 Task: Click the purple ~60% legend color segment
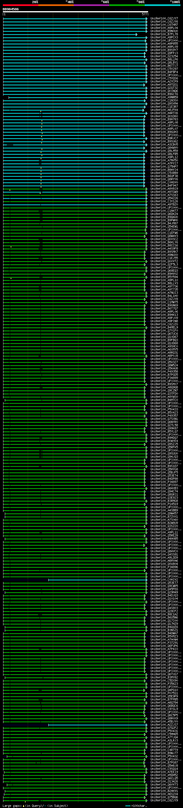(x=92, y=5)
